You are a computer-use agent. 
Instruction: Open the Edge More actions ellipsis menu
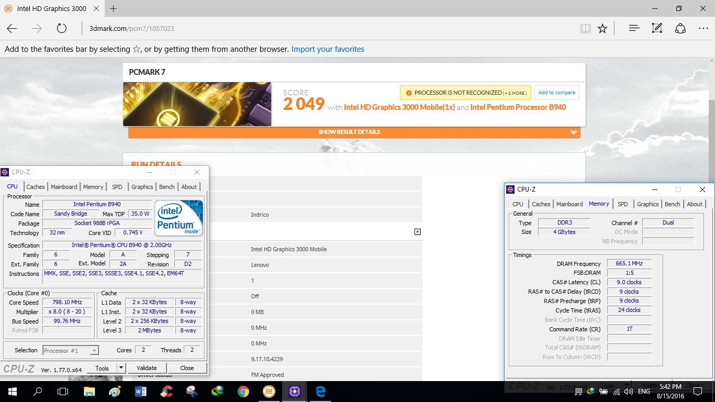pos(703,28)
